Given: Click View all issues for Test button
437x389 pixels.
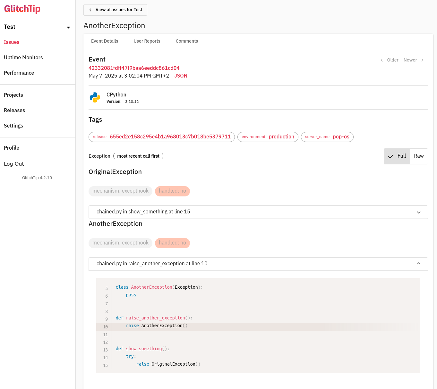Looking at the screenshot, I should 115,10.
